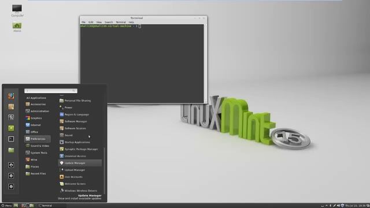The width and height of the screenshot is (370, 208).
Task: Click the application menu search field
Action: (x=51, y=91)
